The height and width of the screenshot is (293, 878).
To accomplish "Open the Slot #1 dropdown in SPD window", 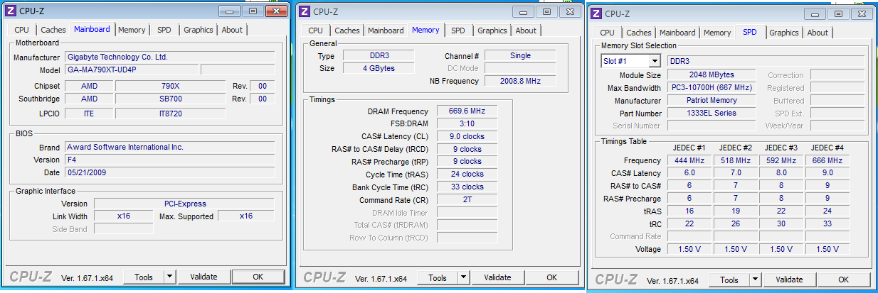I will 654,61.
